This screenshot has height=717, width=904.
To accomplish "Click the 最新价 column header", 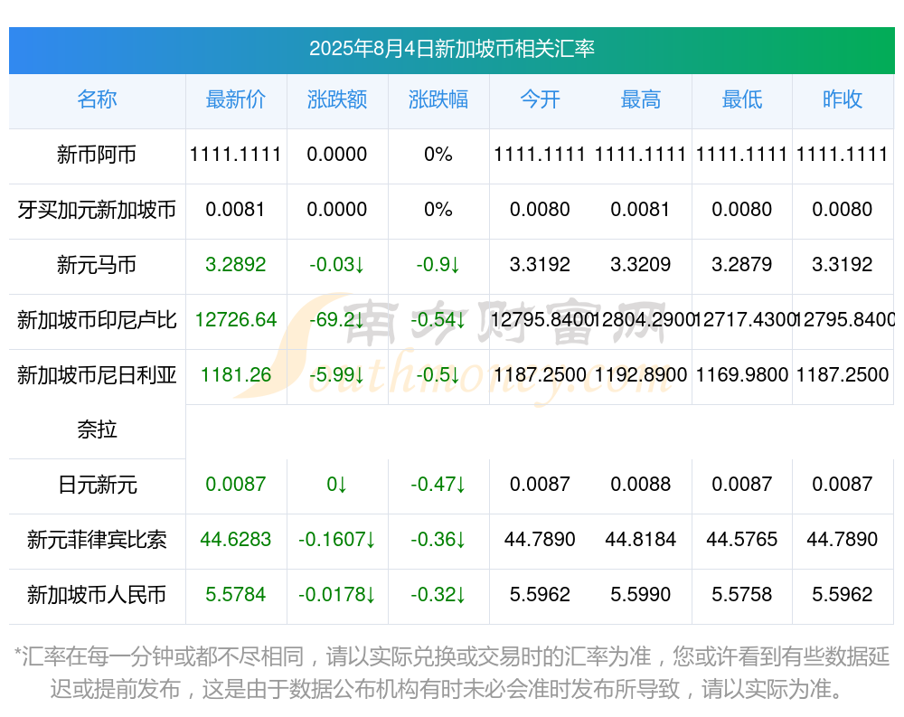I will tap(235, 99).
